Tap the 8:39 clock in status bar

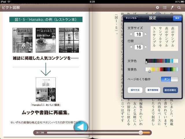tap(92, 2)
